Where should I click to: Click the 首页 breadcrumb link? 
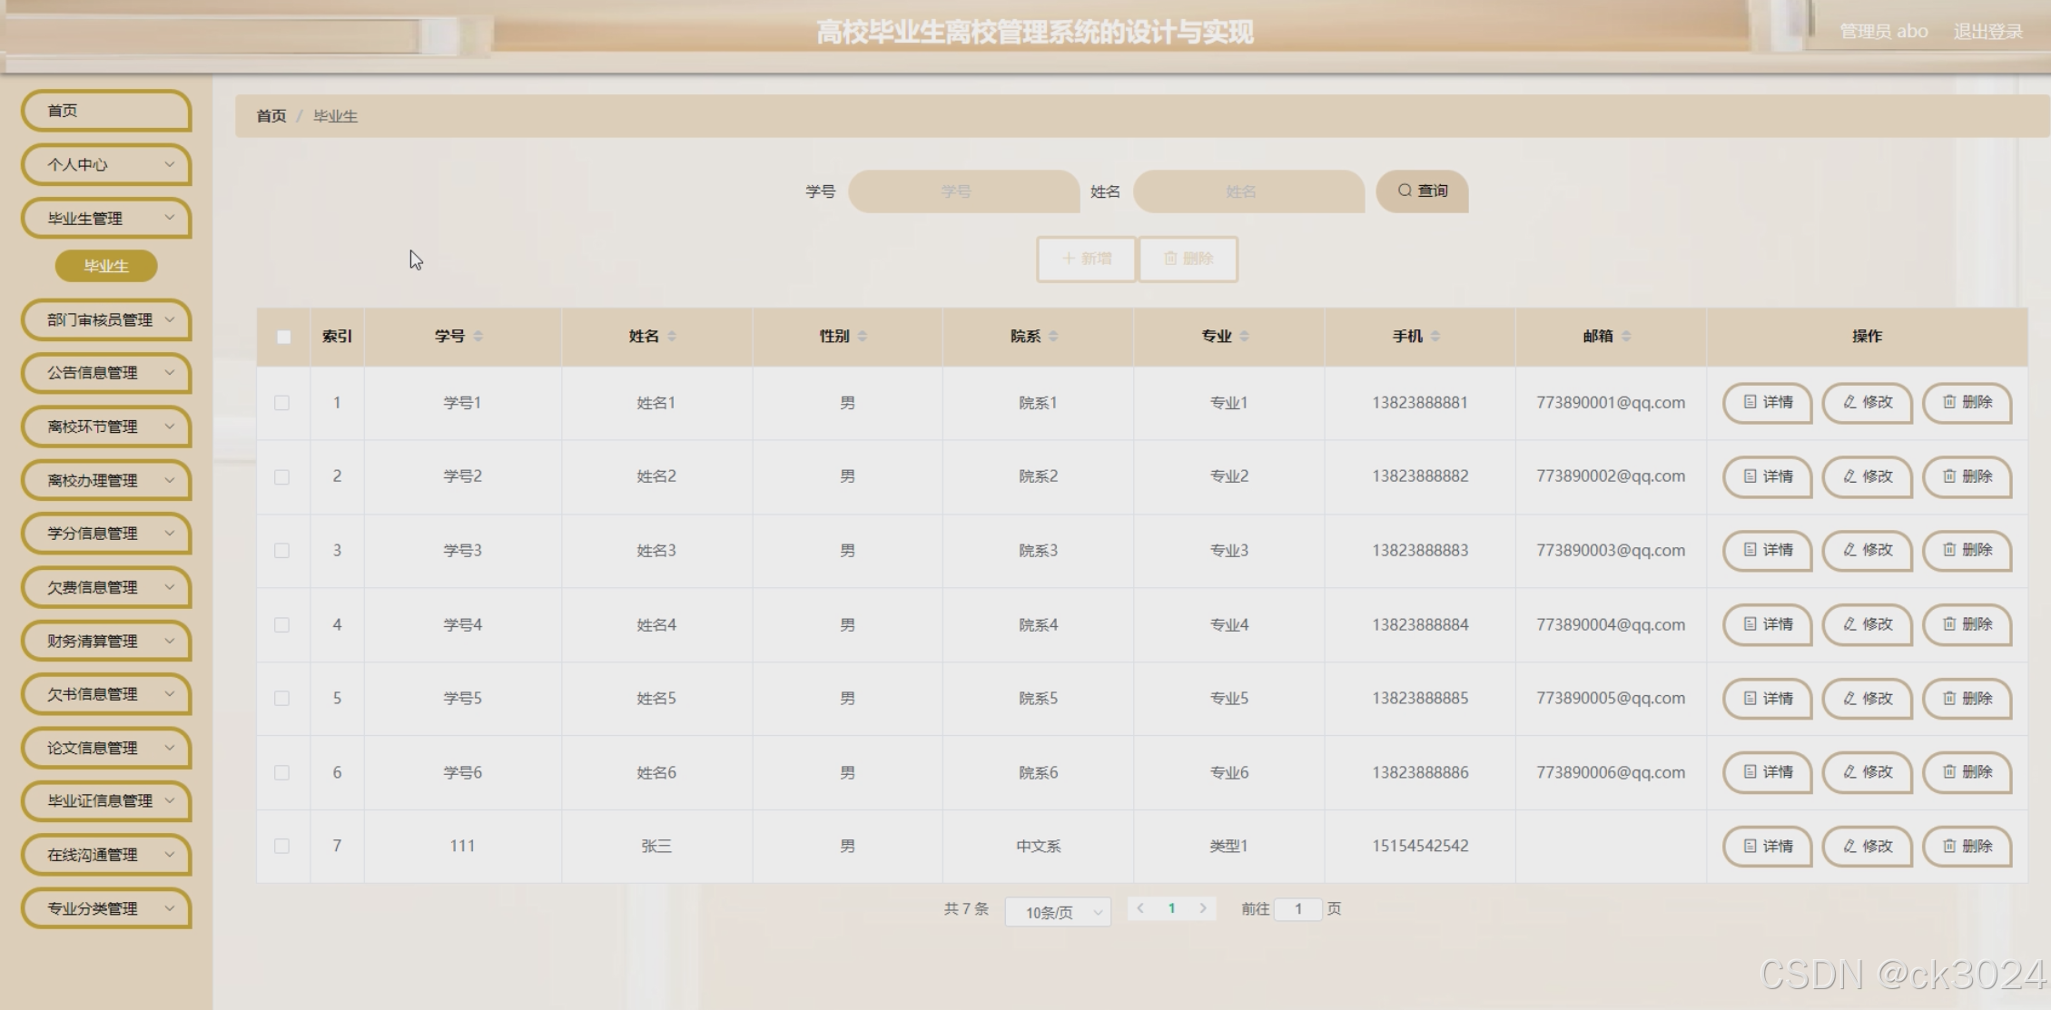point(270,116)
